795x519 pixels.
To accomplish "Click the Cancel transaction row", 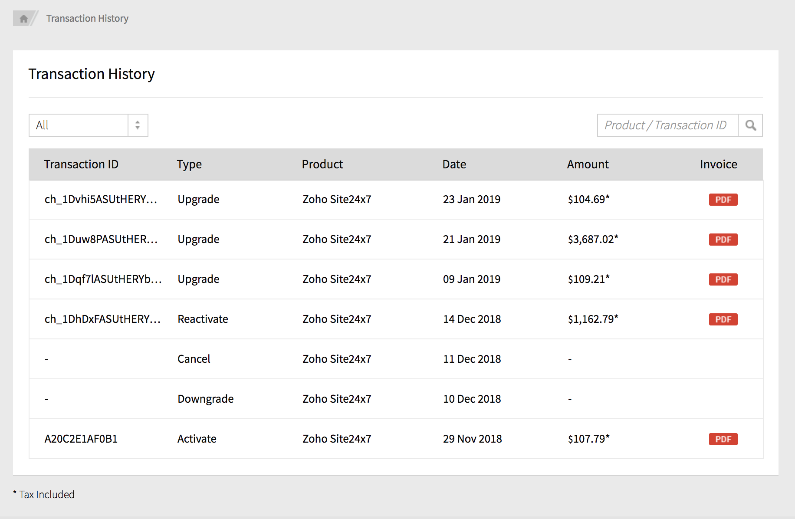I will point(194,359).
